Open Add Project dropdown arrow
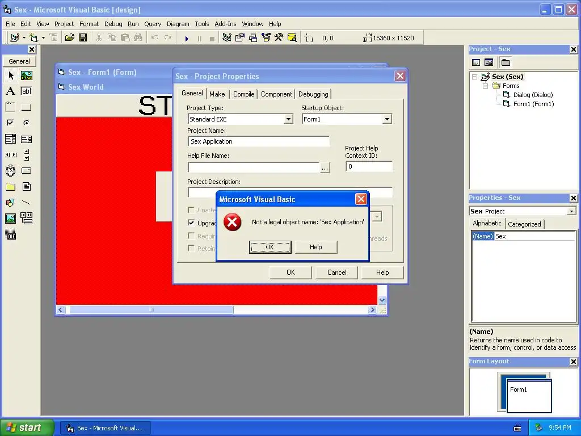This screenshot has width=581, height=436. 24,38
